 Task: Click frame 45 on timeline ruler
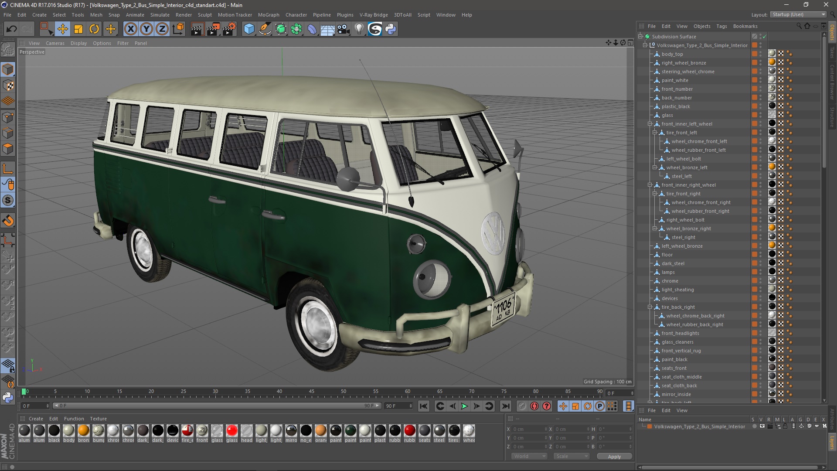(x=311, y=392)
